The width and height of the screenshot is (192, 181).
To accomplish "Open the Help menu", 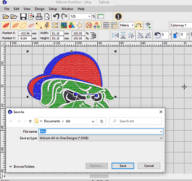I will tap(81, 9).
